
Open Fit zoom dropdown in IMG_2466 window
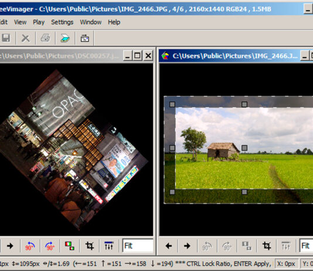click(306, 246)
